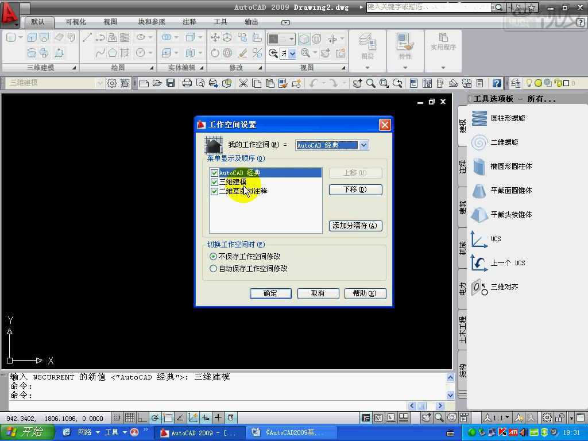
Task: Click the 上一个 UCS tool
Action: click(x=498, y=263)
